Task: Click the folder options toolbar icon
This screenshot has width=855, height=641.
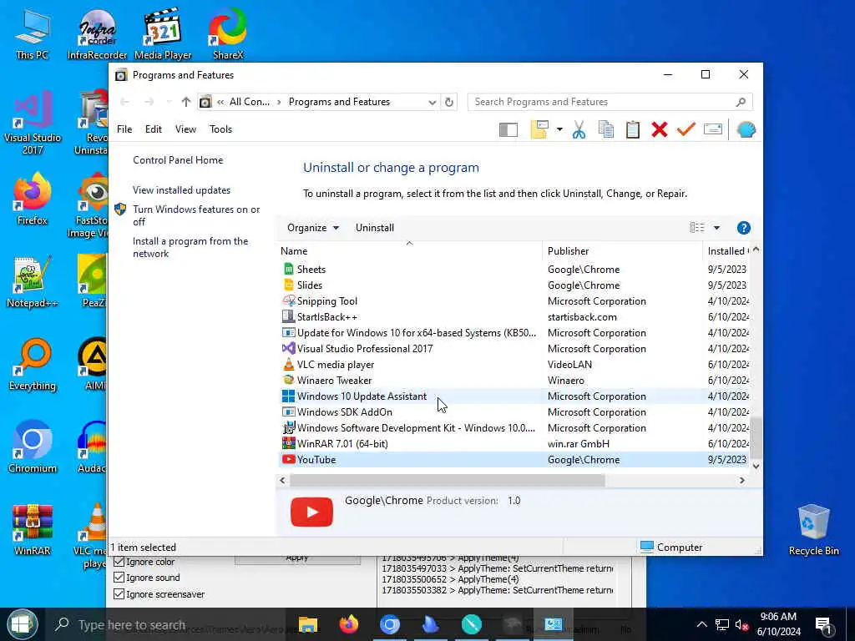Action: tap(539, 129)
